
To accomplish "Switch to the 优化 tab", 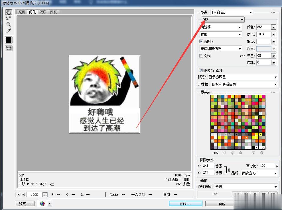I will [33, 12].
